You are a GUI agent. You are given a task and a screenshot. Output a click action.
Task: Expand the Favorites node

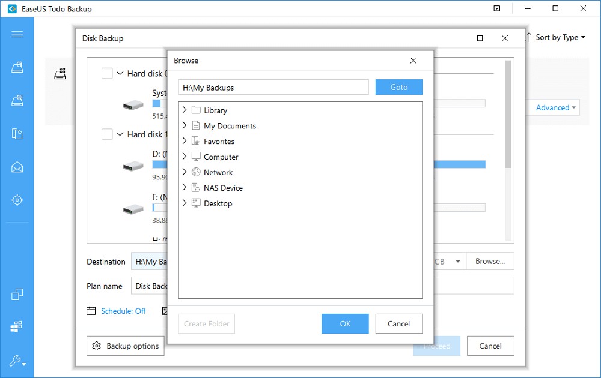(185, 141)
